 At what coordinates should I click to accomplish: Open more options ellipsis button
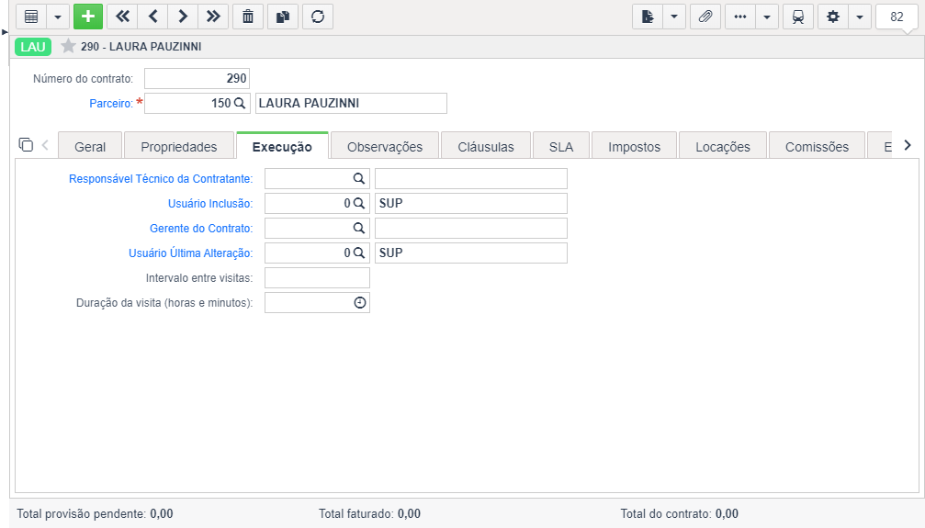pos(739,17)
